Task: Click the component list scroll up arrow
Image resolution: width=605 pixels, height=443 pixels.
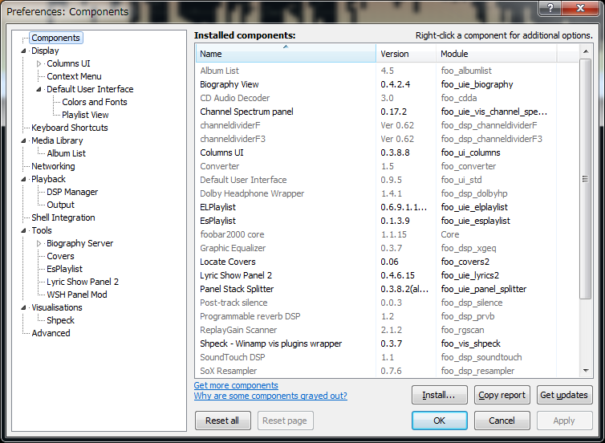Action: [586, 51]
